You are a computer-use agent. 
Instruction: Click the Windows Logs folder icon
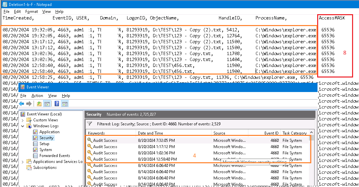point(29,126)
